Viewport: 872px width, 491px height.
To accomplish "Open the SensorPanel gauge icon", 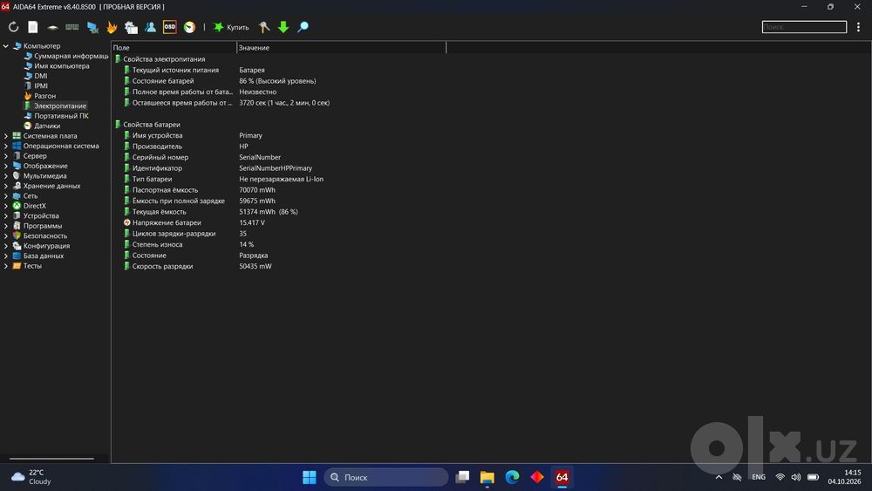I will click(189, 27).
